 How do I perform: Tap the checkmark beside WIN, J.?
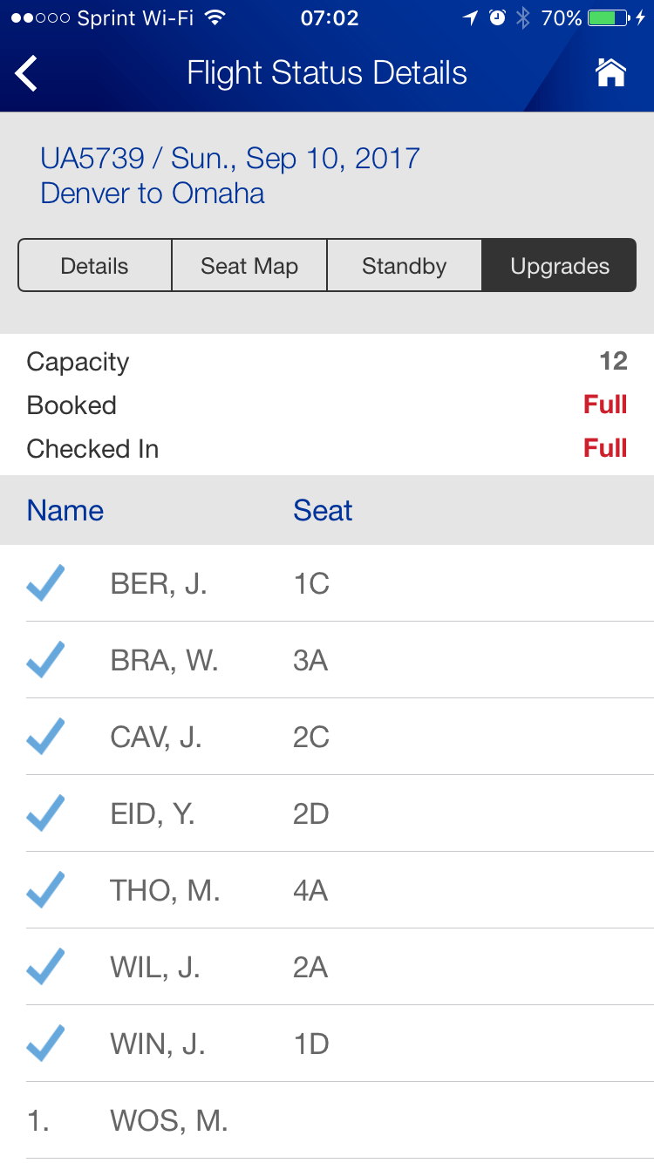tap(45, 1044)
